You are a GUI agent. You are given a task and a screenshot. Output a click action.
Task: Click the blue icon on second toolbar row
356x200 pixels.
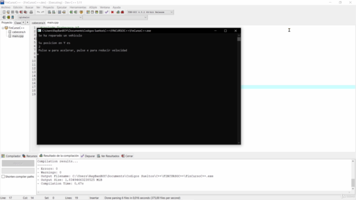tap(12, 17)
